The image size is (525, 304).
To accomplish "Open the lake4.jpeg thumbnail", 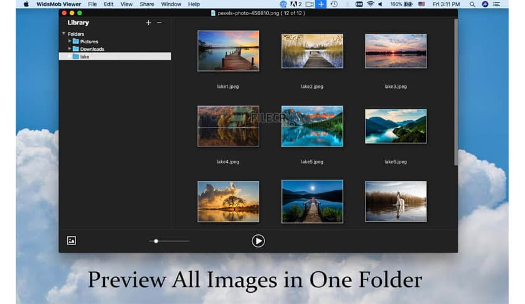I will click(x=229, y=126).
